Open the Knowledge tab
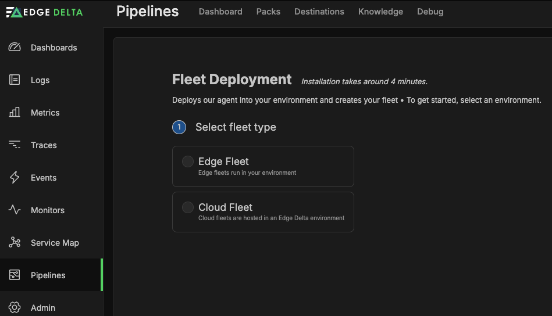Screen dimensions: 552x316 pyautogui.click(x=380, y=12)
